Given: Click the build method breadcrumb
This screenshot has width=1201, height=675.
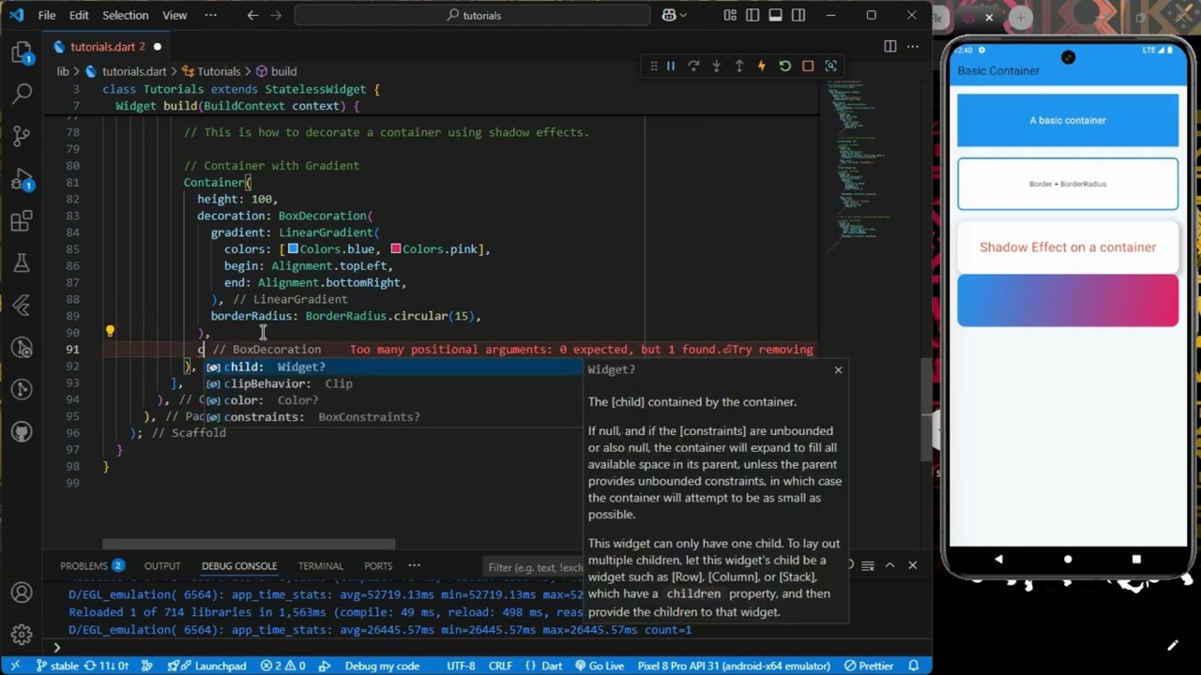Looking at the screenshot, I should point(277,71).
